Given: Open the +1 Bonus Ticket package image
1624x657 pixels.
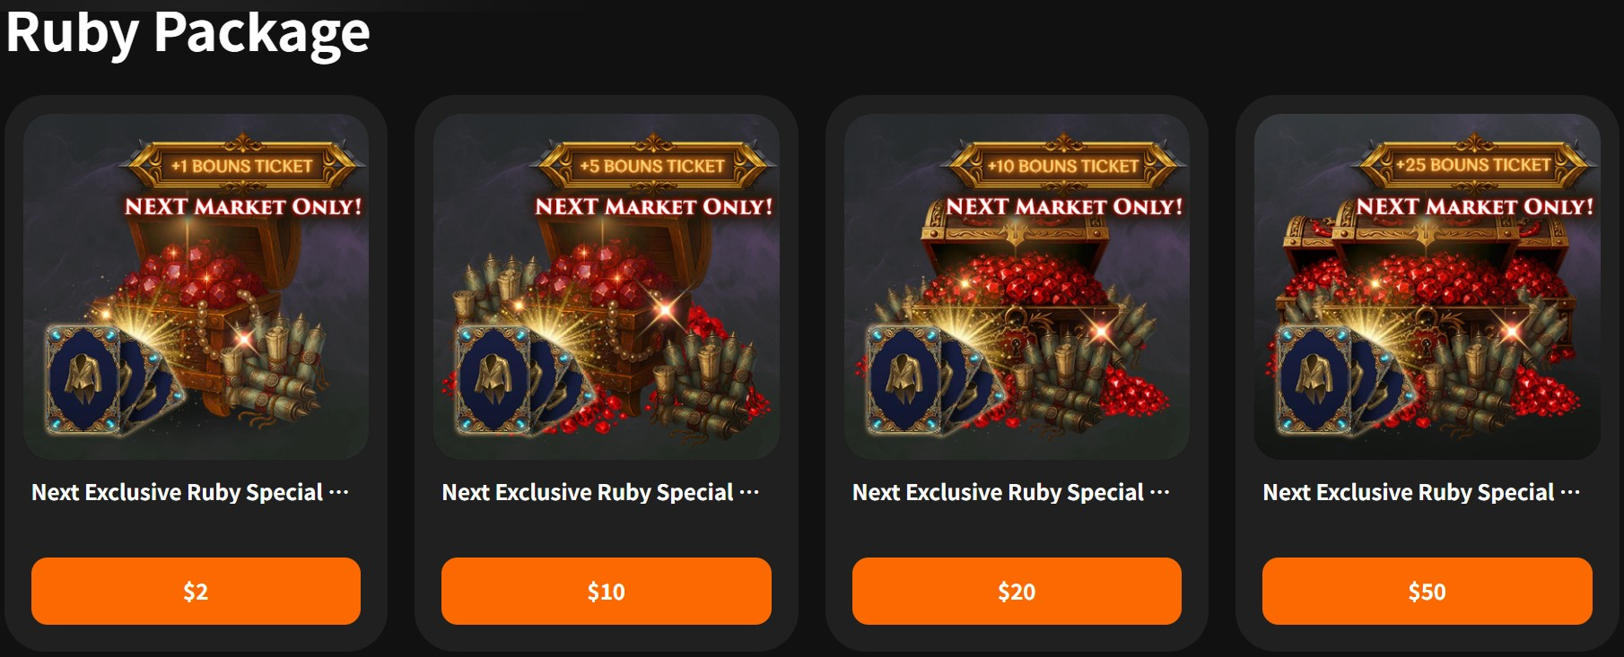Looking at the screenshot, I should coord(196,287).
